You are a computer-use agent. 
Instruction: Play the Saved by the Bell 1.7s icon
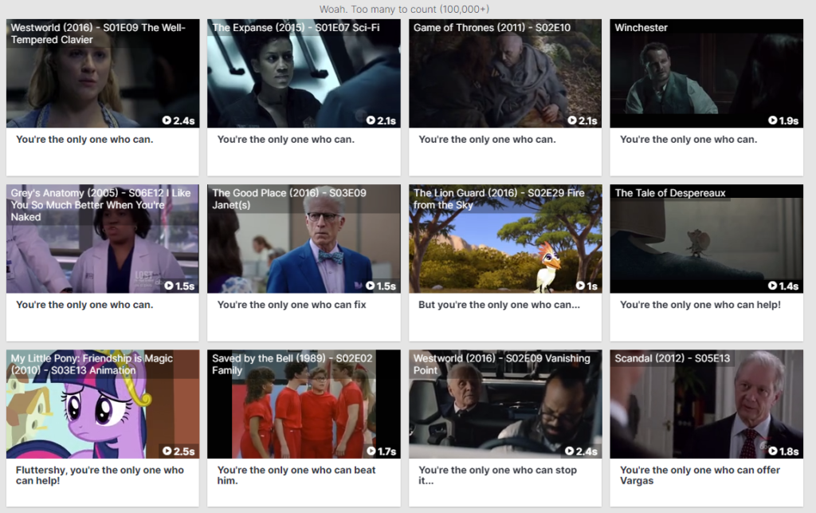click(x=371, y=451)
